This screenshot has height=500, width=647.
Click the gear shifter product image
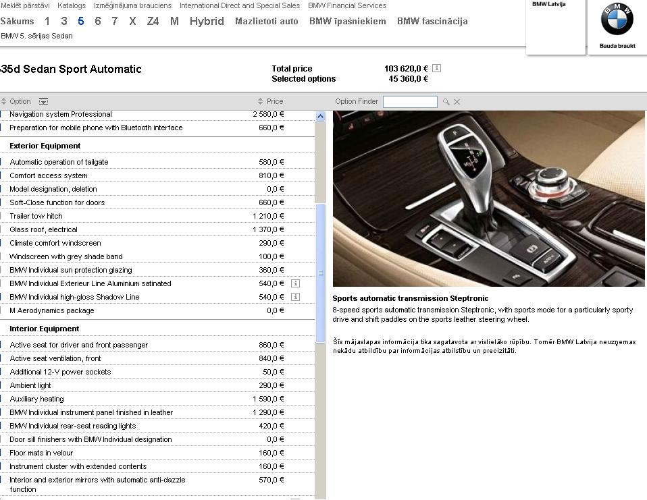point(488,198)
